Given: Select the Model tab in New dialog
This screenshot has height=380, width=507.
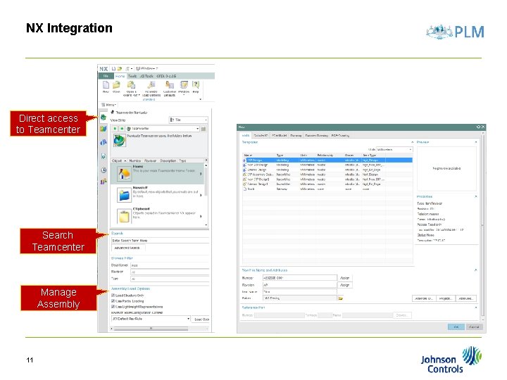Looking at the screenshot, I should (x=246, y=135).
